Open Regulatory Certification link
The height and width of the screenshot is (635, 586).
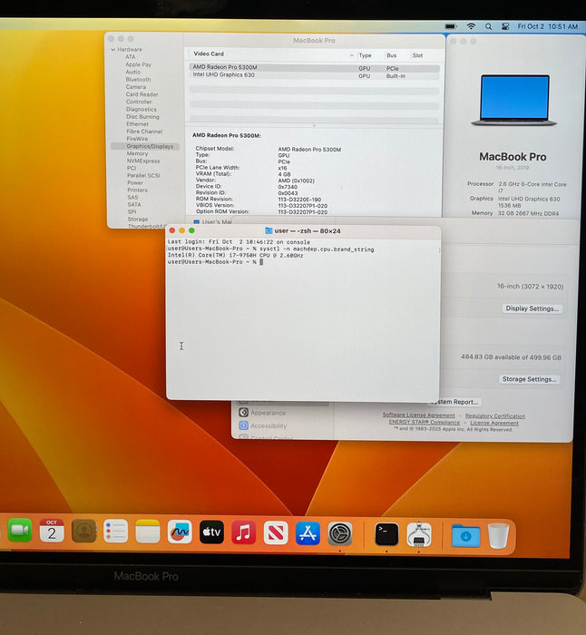tap(495, 415)
